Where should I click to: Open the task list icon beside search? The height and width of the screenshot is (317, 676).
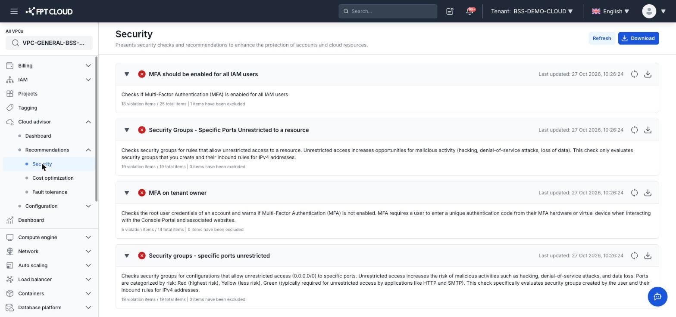(x=450, y=11)
